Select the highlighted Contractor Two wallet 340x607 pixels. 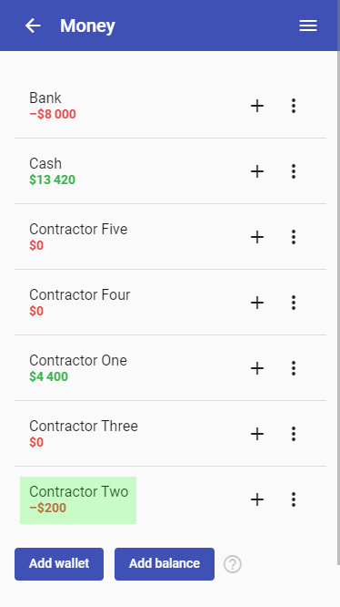78,500
